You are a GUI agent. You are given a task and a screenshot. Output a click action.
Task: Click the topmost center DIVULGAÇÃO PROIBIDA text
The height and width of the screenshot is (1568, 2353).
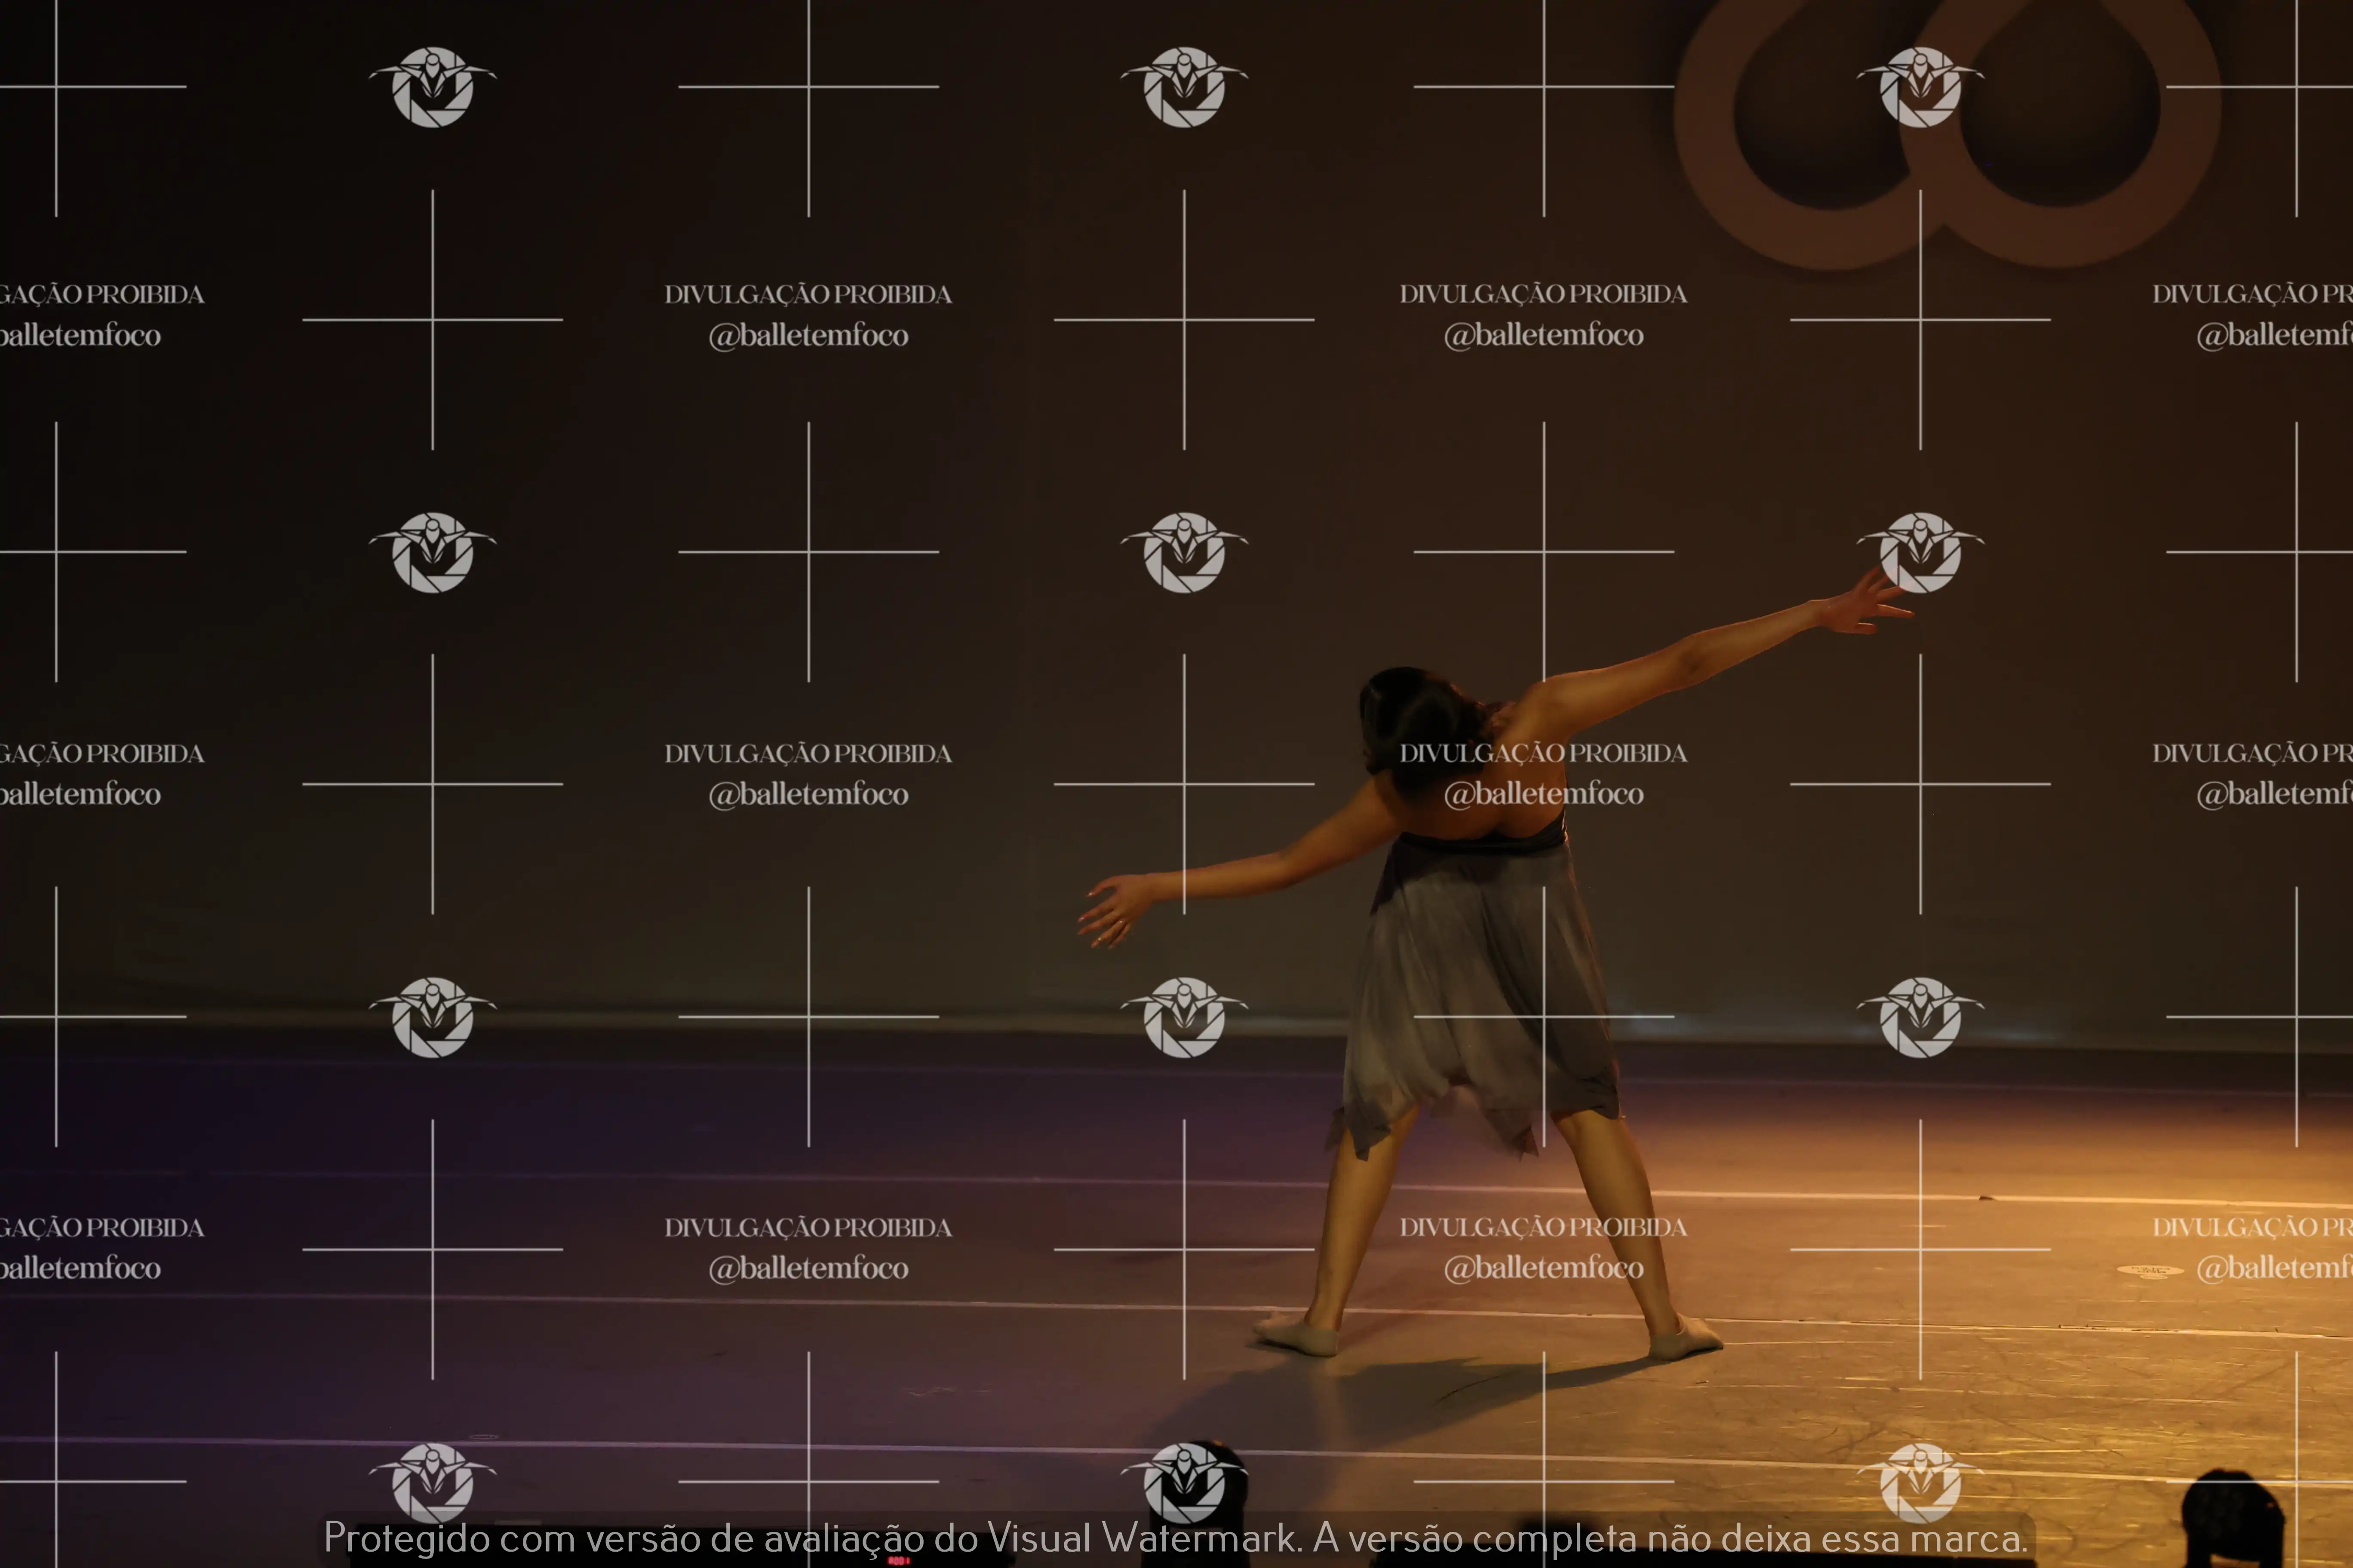808,294
